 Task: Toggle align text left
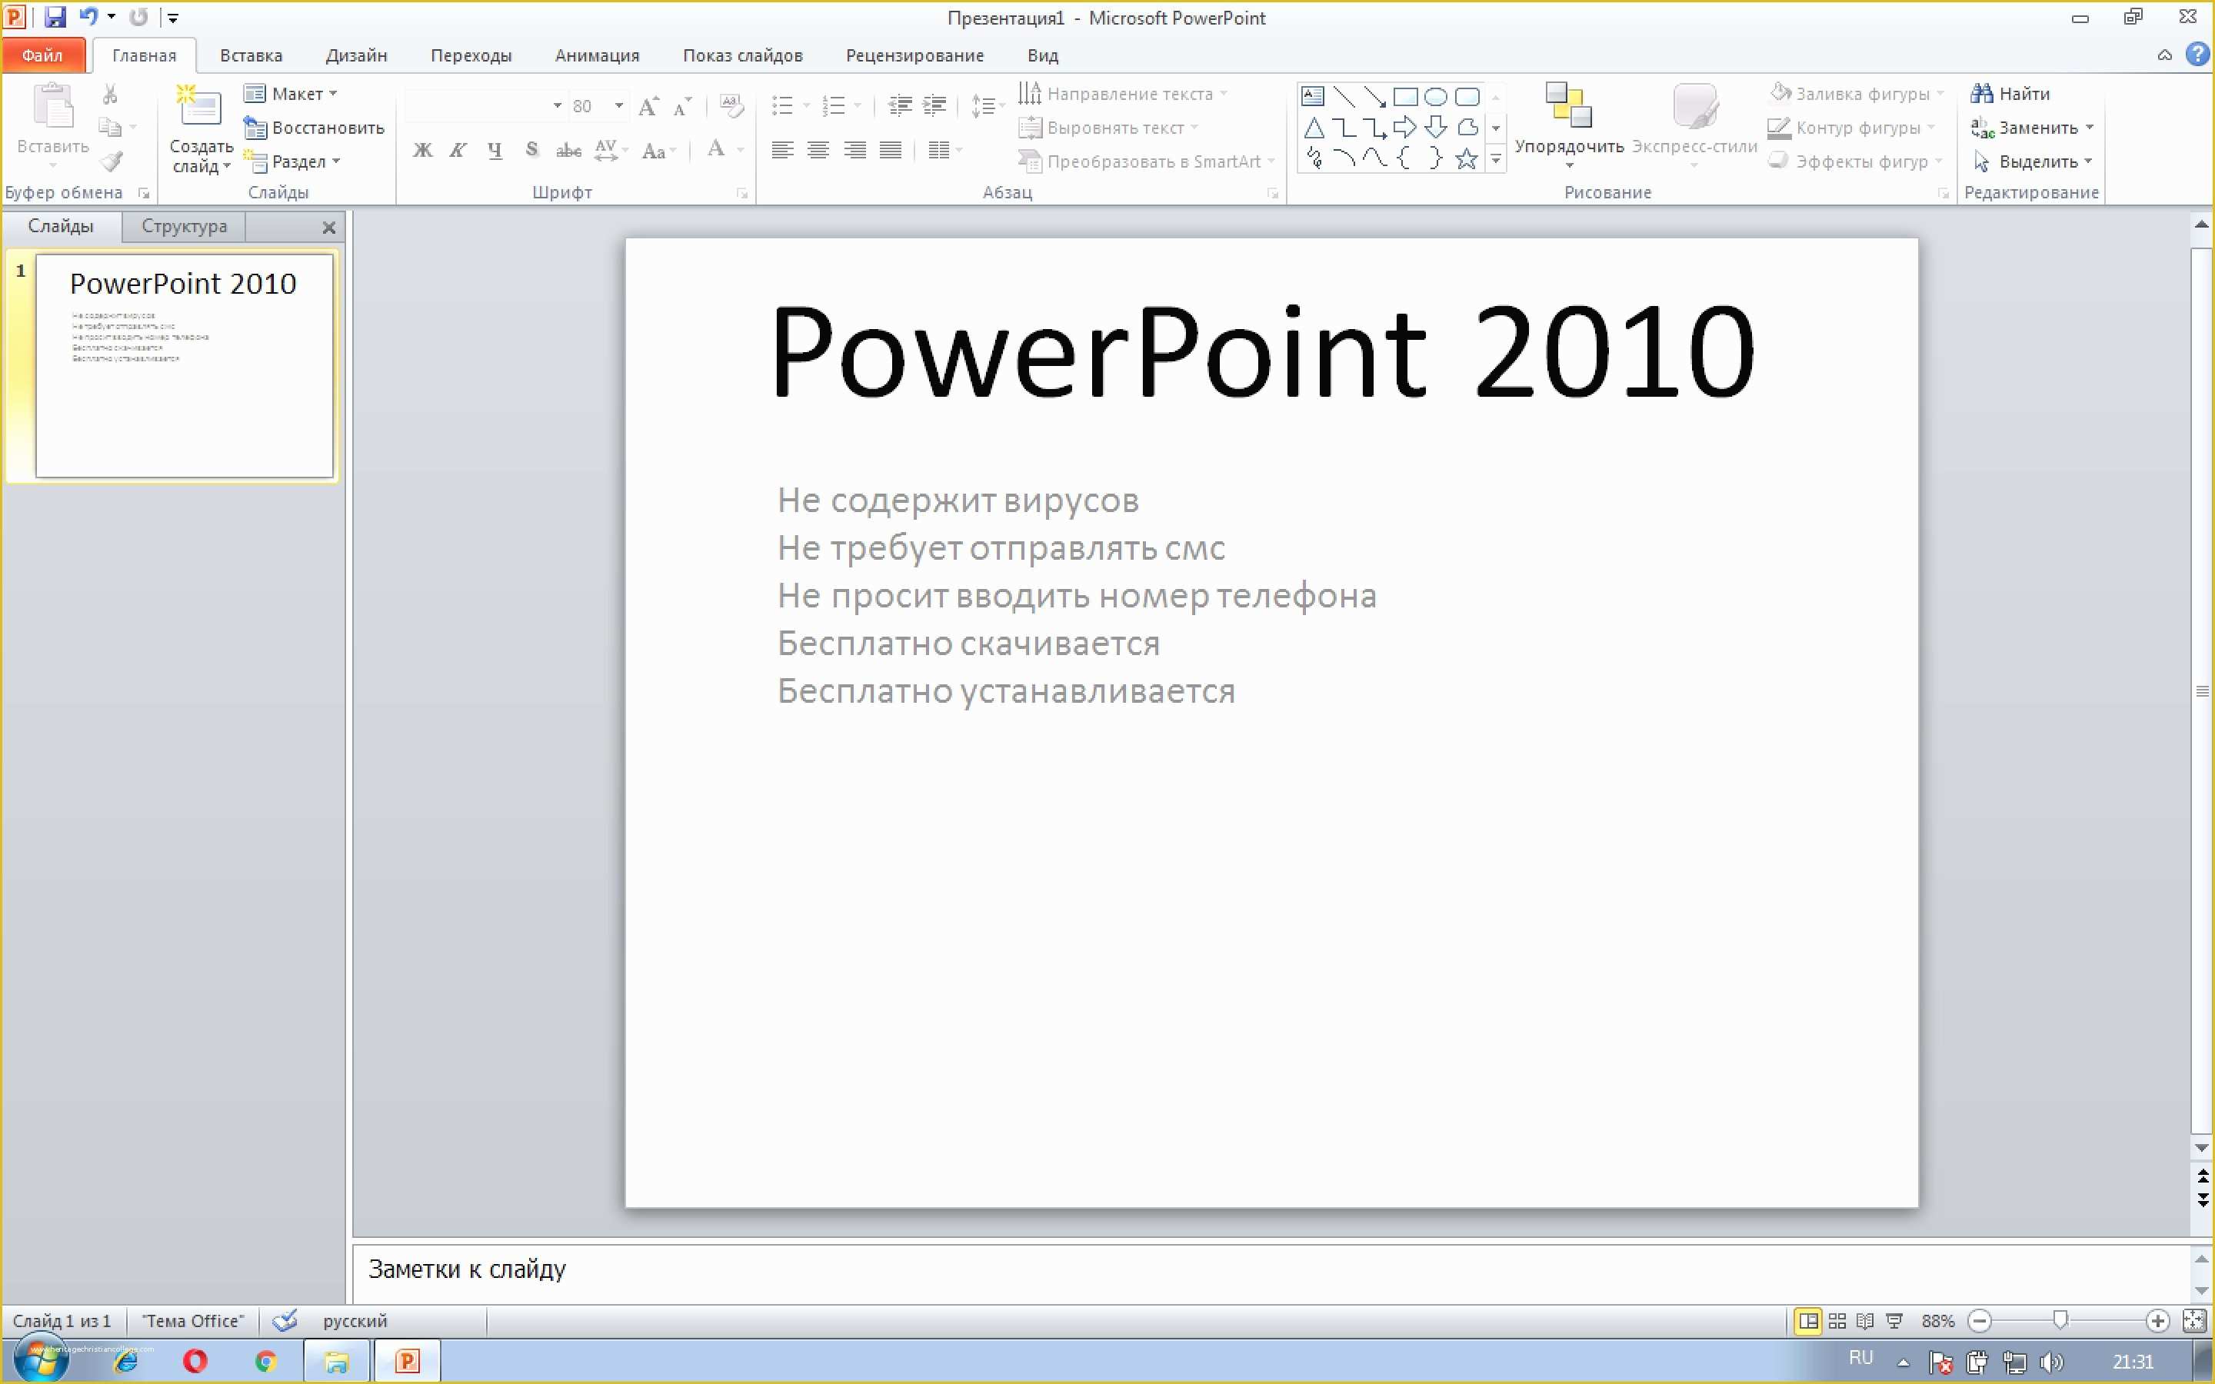(781, 150)
